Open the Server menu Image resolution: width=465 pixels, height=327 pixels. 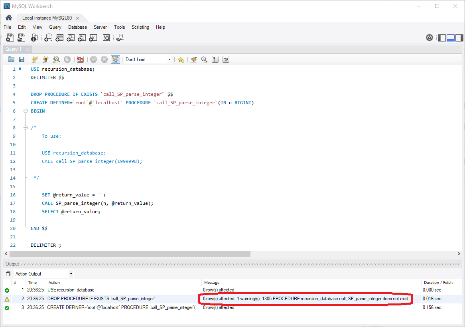tap(100, 27)
